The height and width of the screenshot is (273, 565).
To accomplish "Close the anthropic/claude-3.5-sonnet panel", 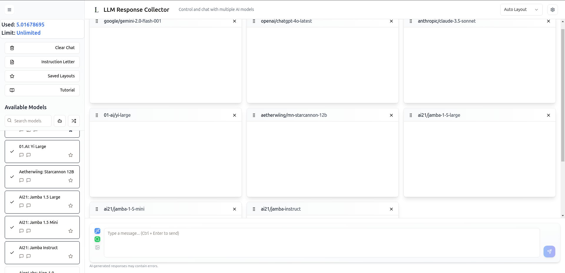I will [549, 21].
